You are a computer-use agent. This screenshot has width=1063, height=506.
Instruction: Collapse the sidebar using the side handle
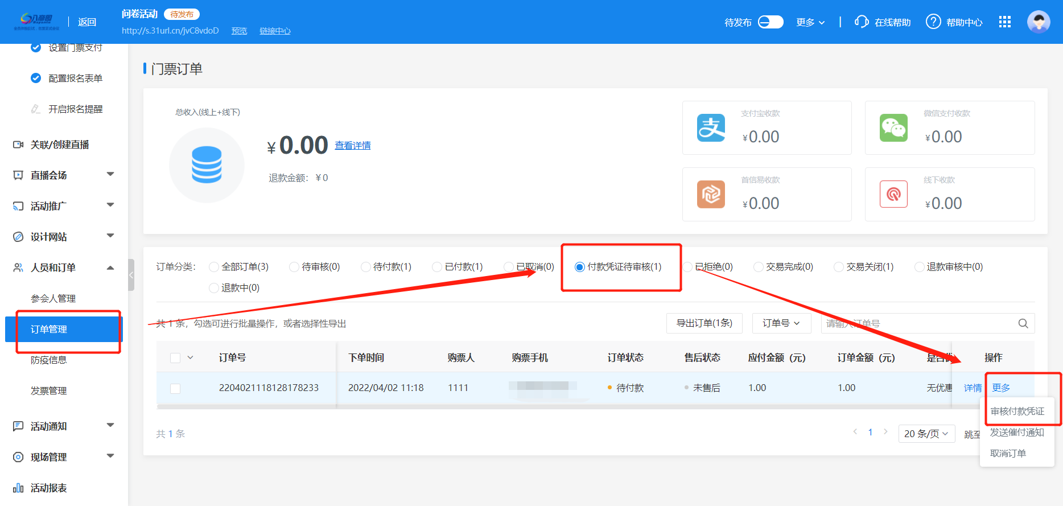coord(131,275)
